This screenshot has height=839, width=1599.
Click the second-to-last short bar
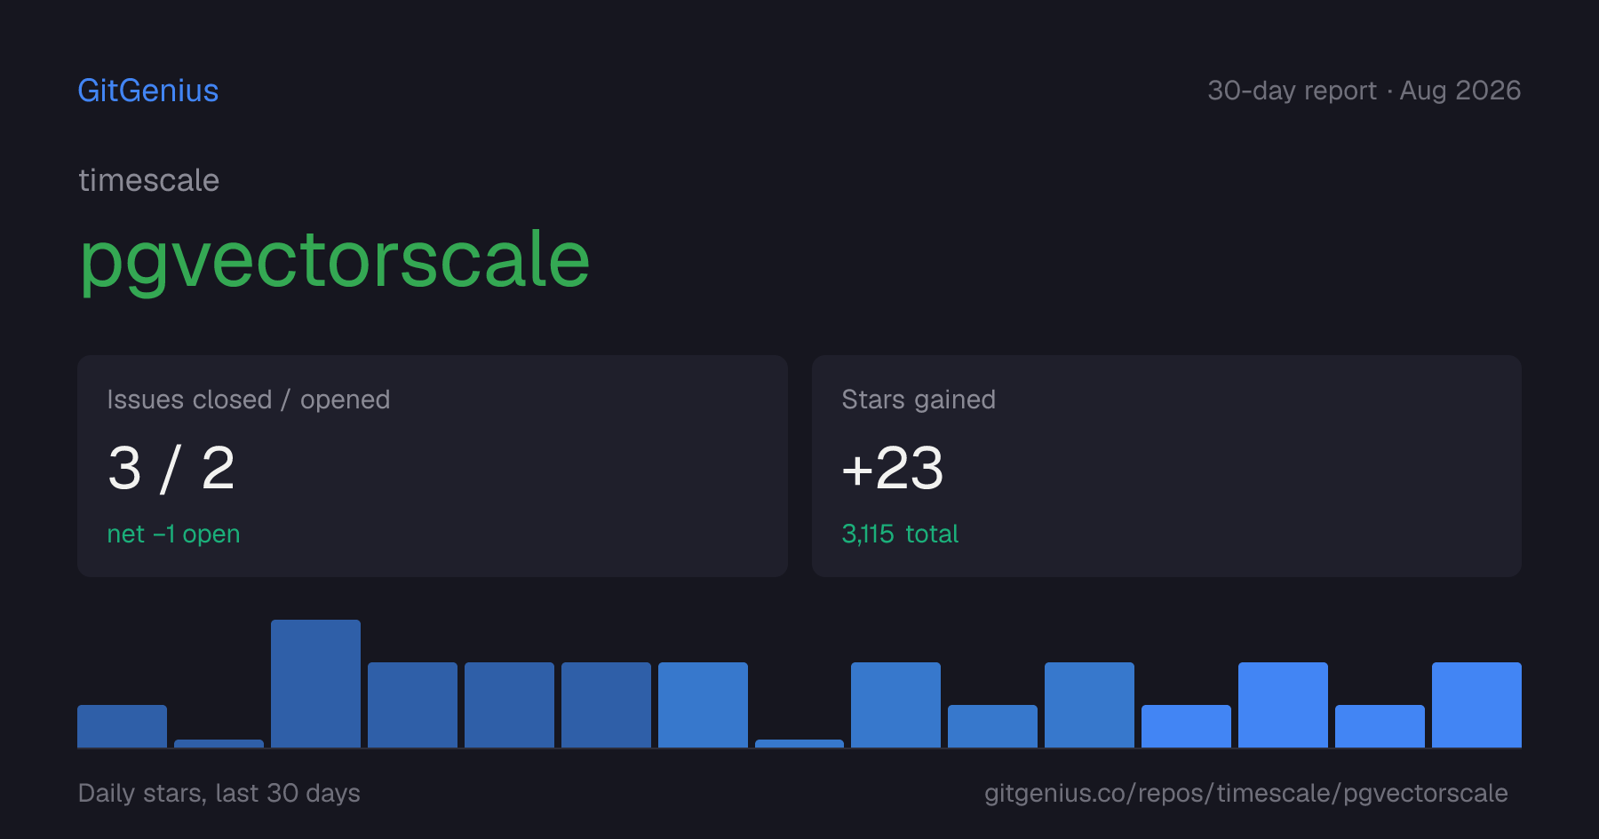pyautogui.click(x=1380, y=726)
